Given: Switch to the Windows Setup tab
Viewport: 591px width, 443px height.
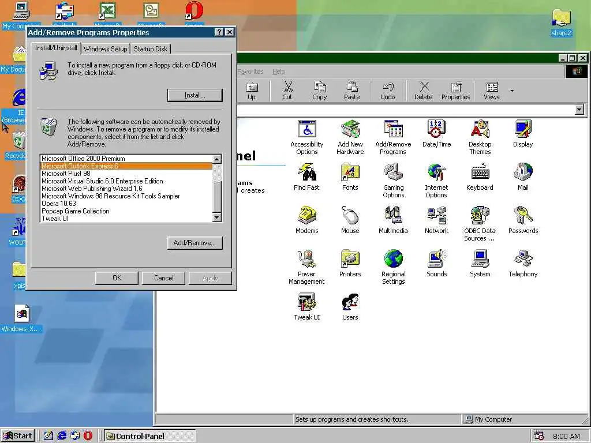Looking at the screenshot, I should click(x=105, y=49).
